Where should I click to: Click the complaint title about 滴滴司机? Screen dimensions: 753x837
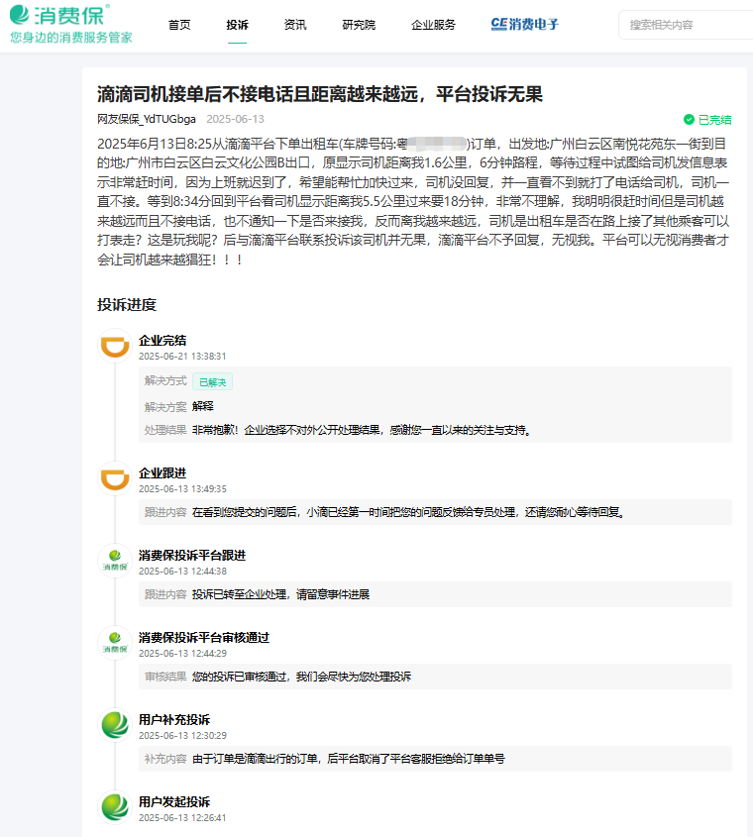(x=319, y=94)
